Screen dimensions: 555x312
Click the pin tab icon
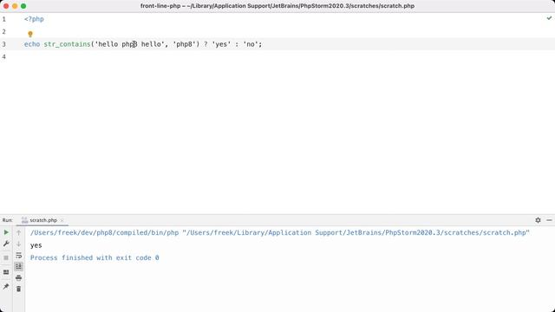tap(6, 287)
